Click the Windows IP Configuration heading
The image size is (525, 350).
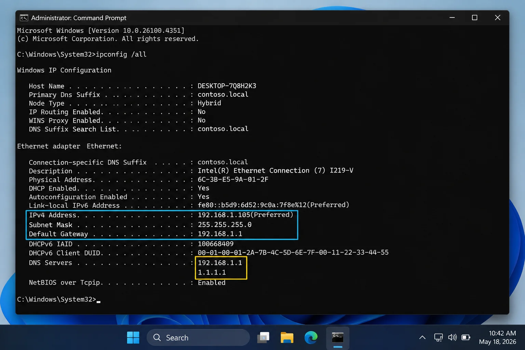click(x=64, y=70)
